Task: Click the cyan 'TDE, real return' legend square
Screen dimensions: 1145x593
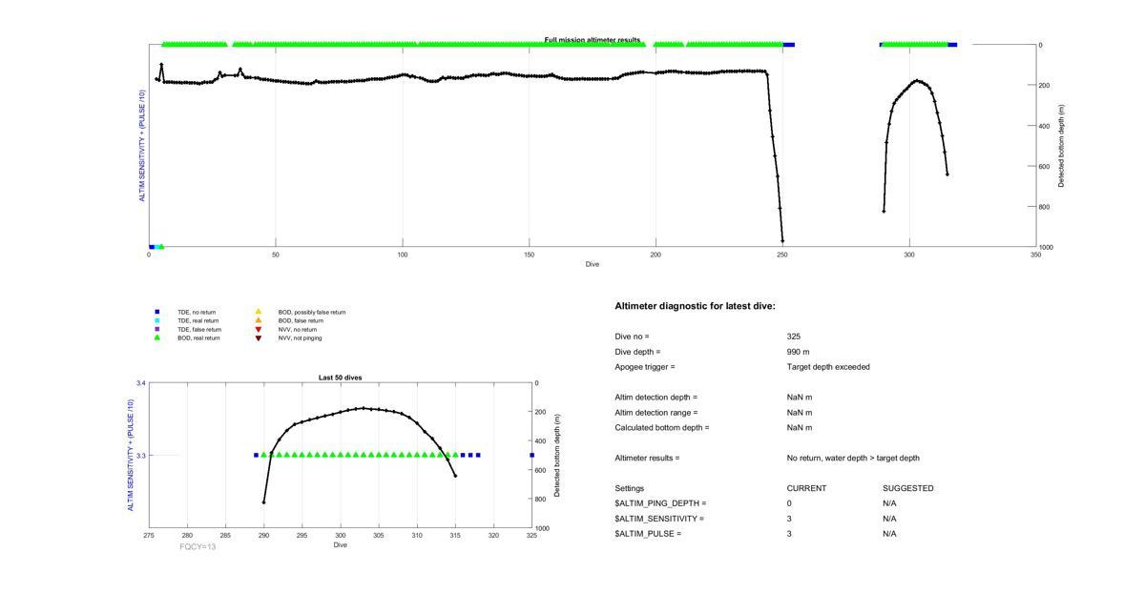Action: pyautogui.click(x=157, y=320)
